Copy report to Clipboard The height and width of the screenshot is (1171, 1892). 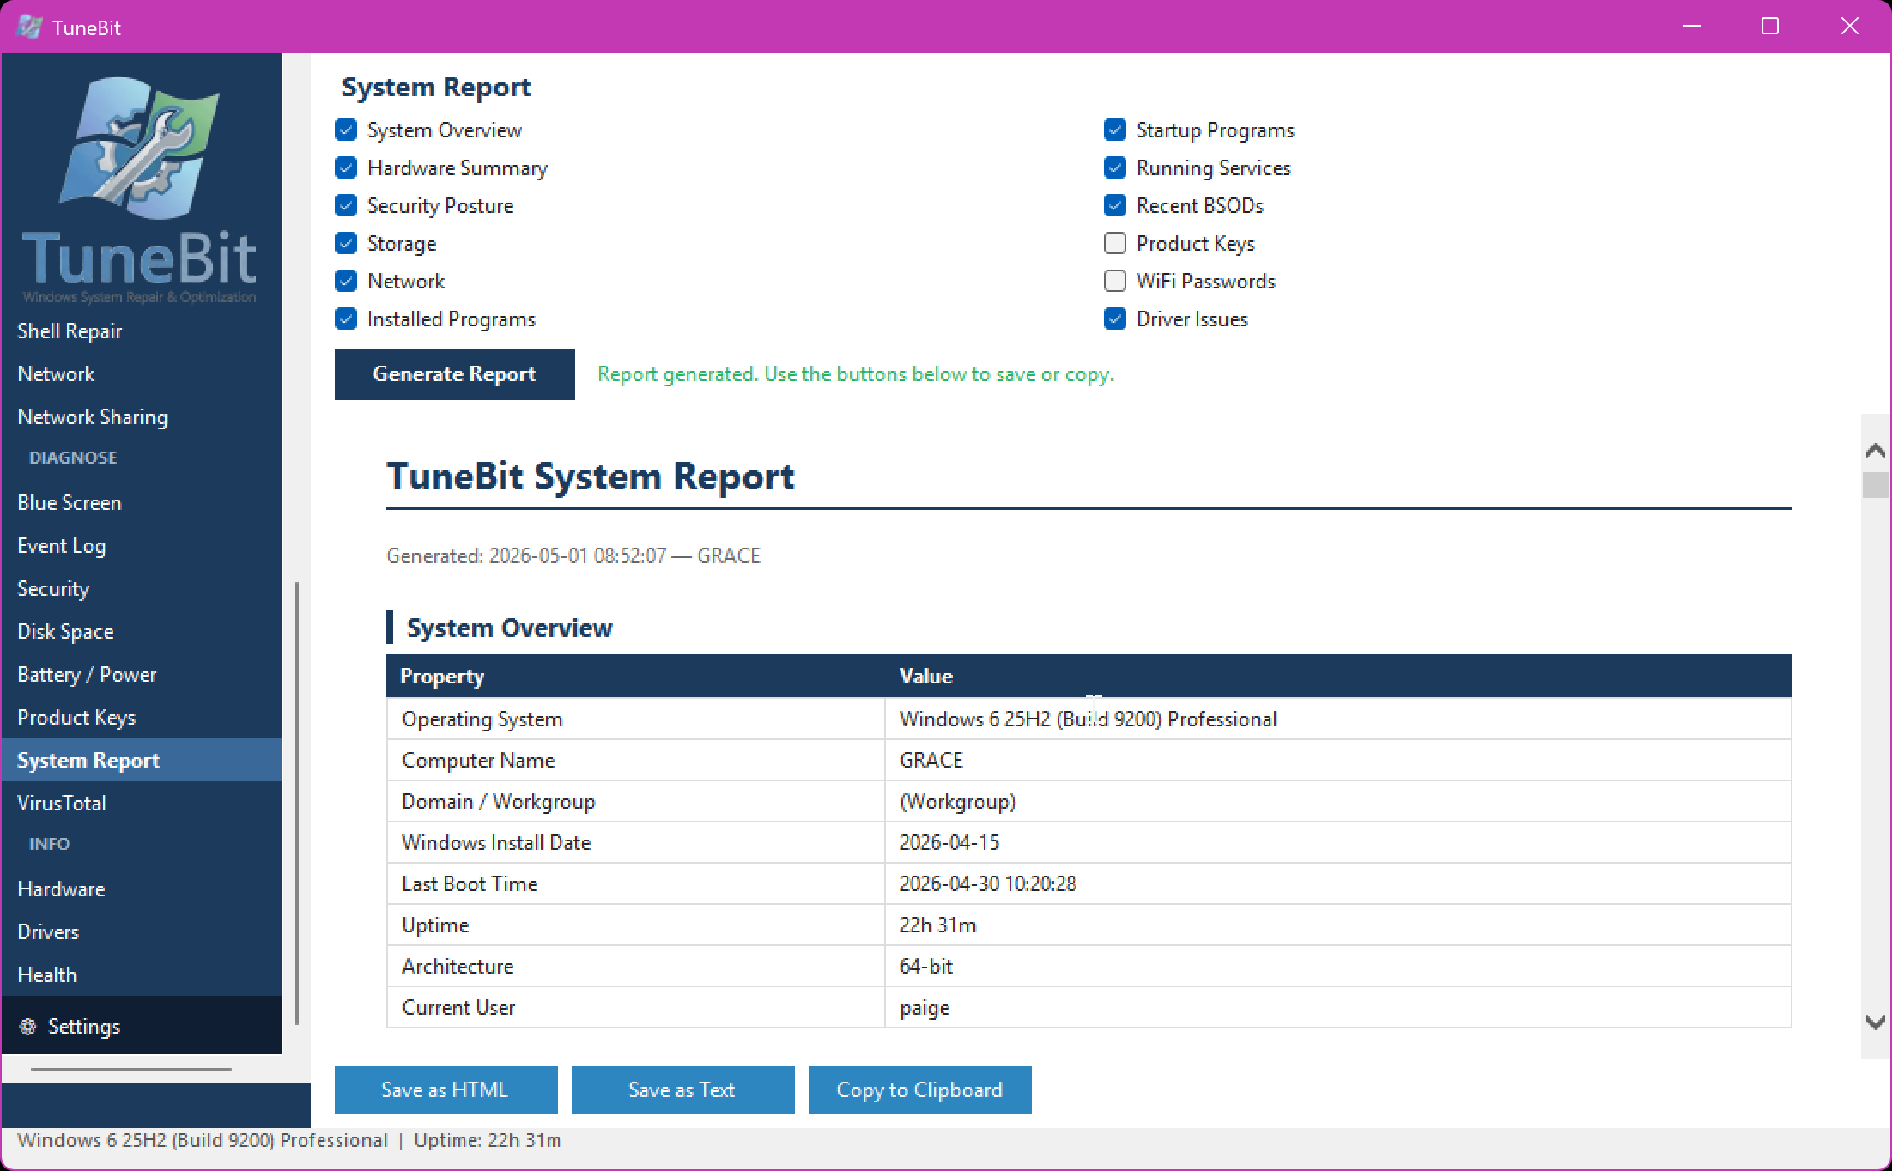pyautogui.click(x=920, y=1089)
